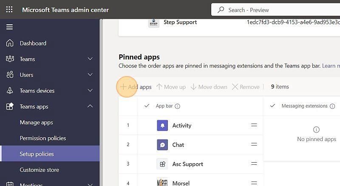Click the Teams apps grid icon
Image resolution: width=340 pixels, height=186 pixels.
coord(10,107)
